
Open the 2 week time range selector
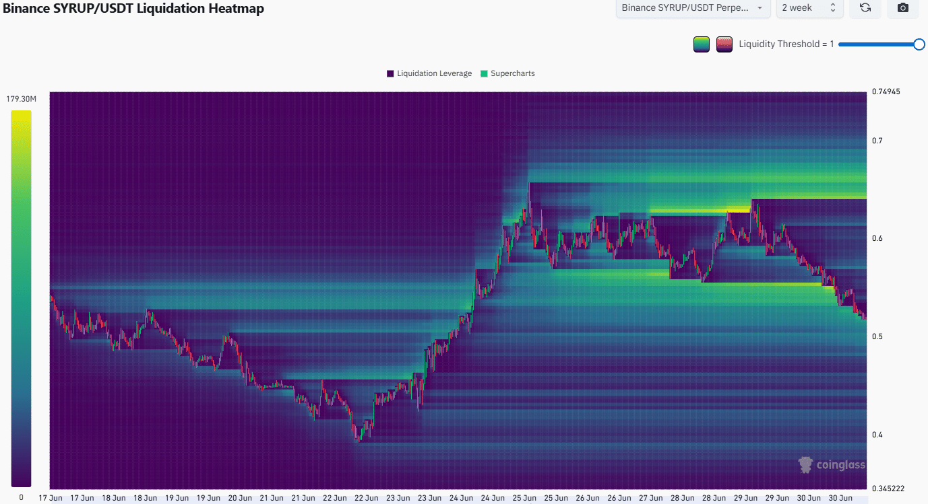[x=809, y=8]
